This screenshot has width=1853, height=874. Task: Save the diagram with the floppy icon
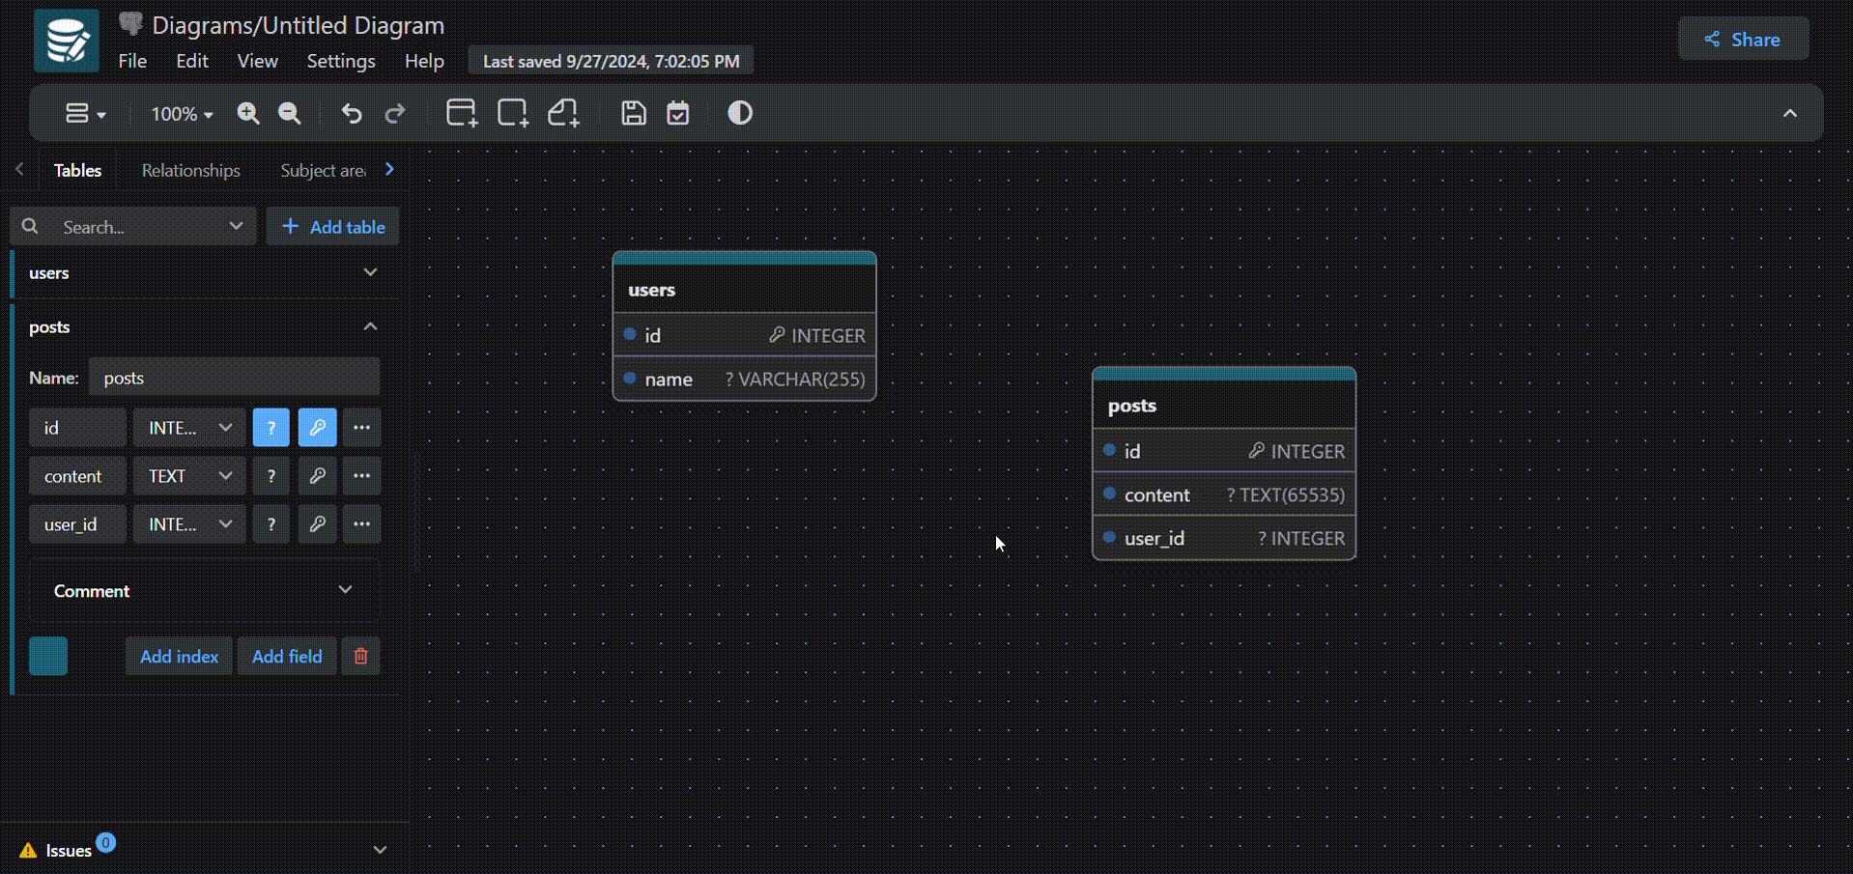[633, 114]
